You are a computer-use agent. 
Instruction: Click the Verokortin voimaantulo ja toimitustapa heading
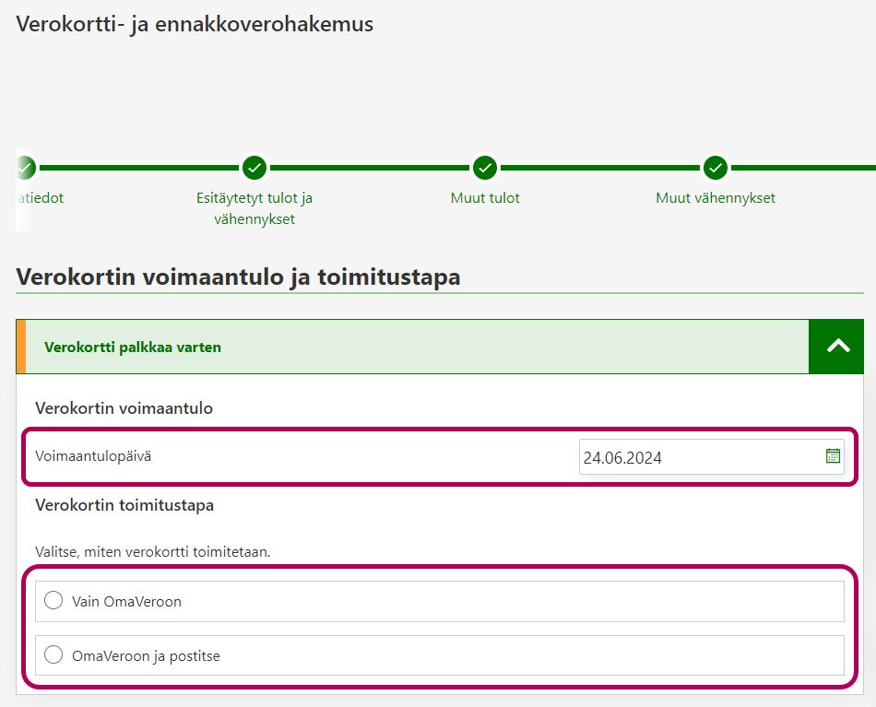click(238, 277)
